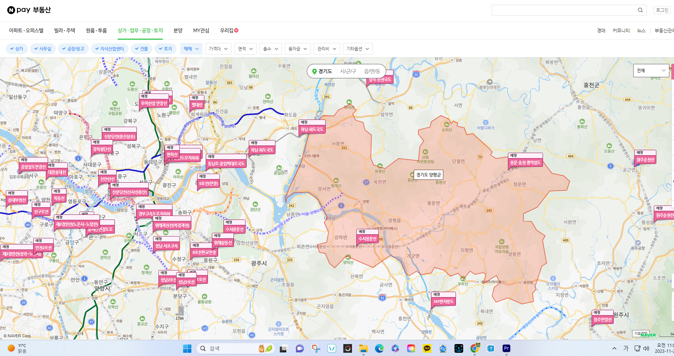Switch to the 원룸·투룸 tab
674x356 pixels.
(x=96, y=30)
